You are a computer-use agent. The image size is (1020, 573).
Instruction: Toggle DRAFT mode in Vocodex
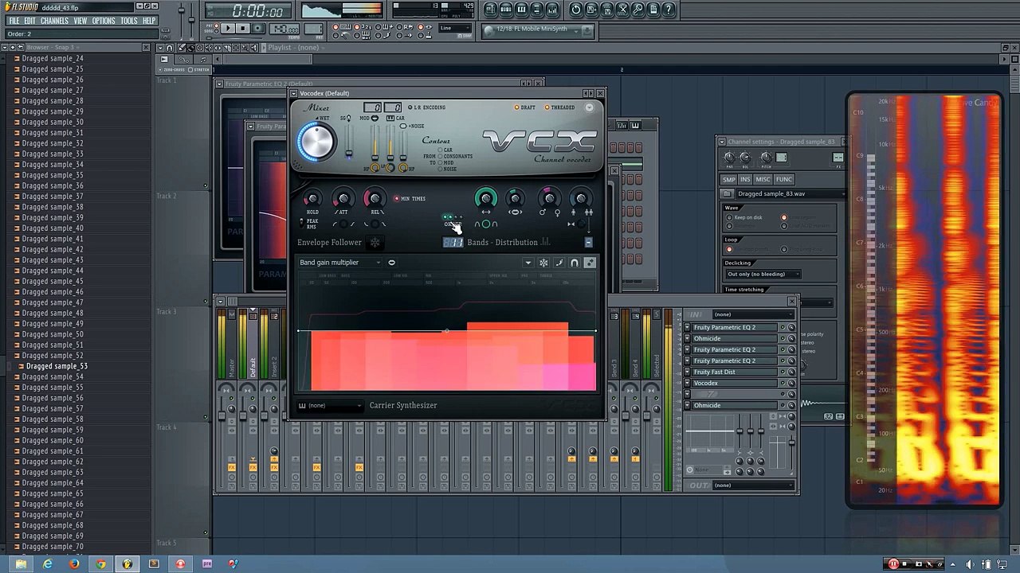coord(525,107)
